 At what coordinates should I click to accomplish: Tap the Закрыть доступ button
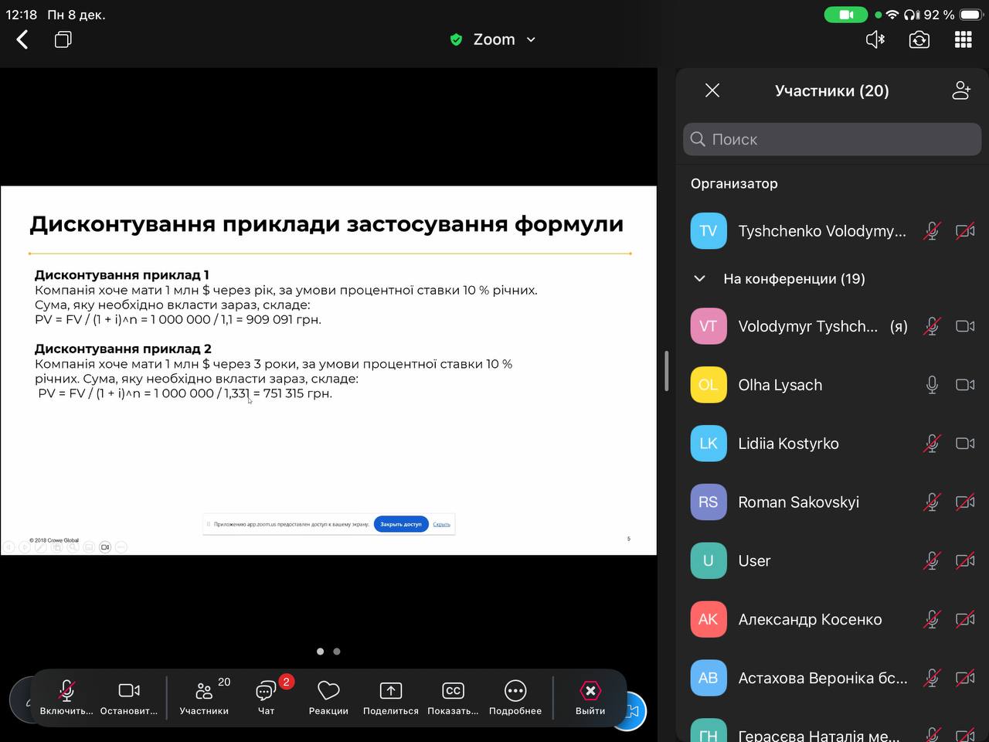(x=400, y=524)
